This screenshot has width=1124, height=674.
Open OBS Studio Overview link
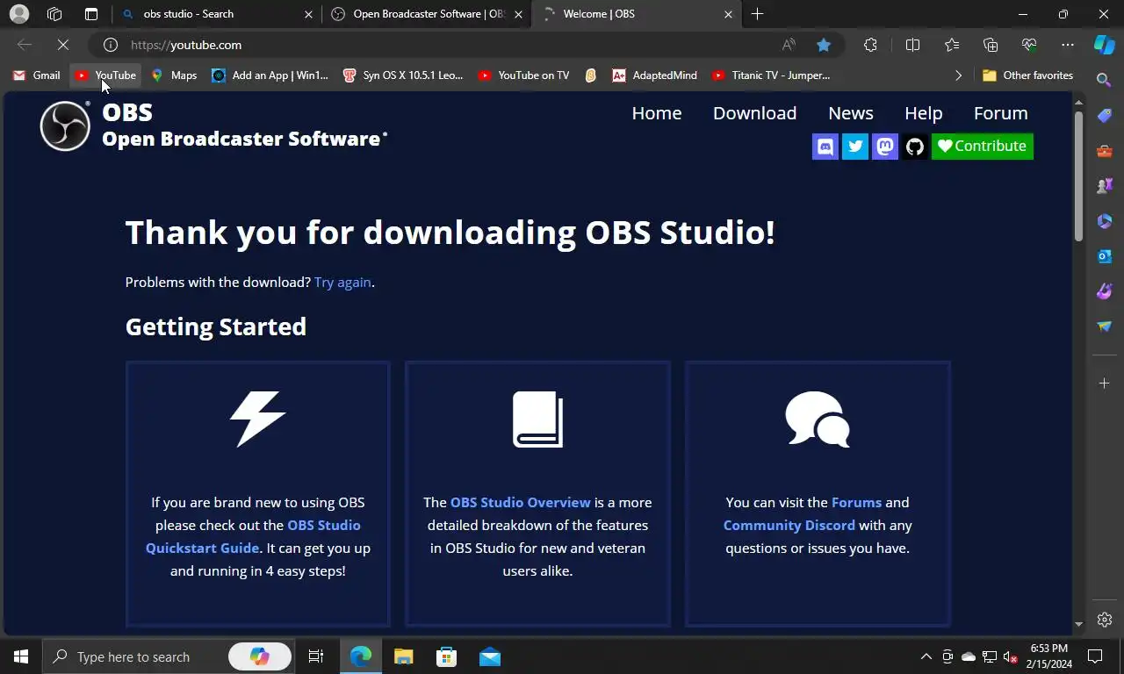click(521, 503)
